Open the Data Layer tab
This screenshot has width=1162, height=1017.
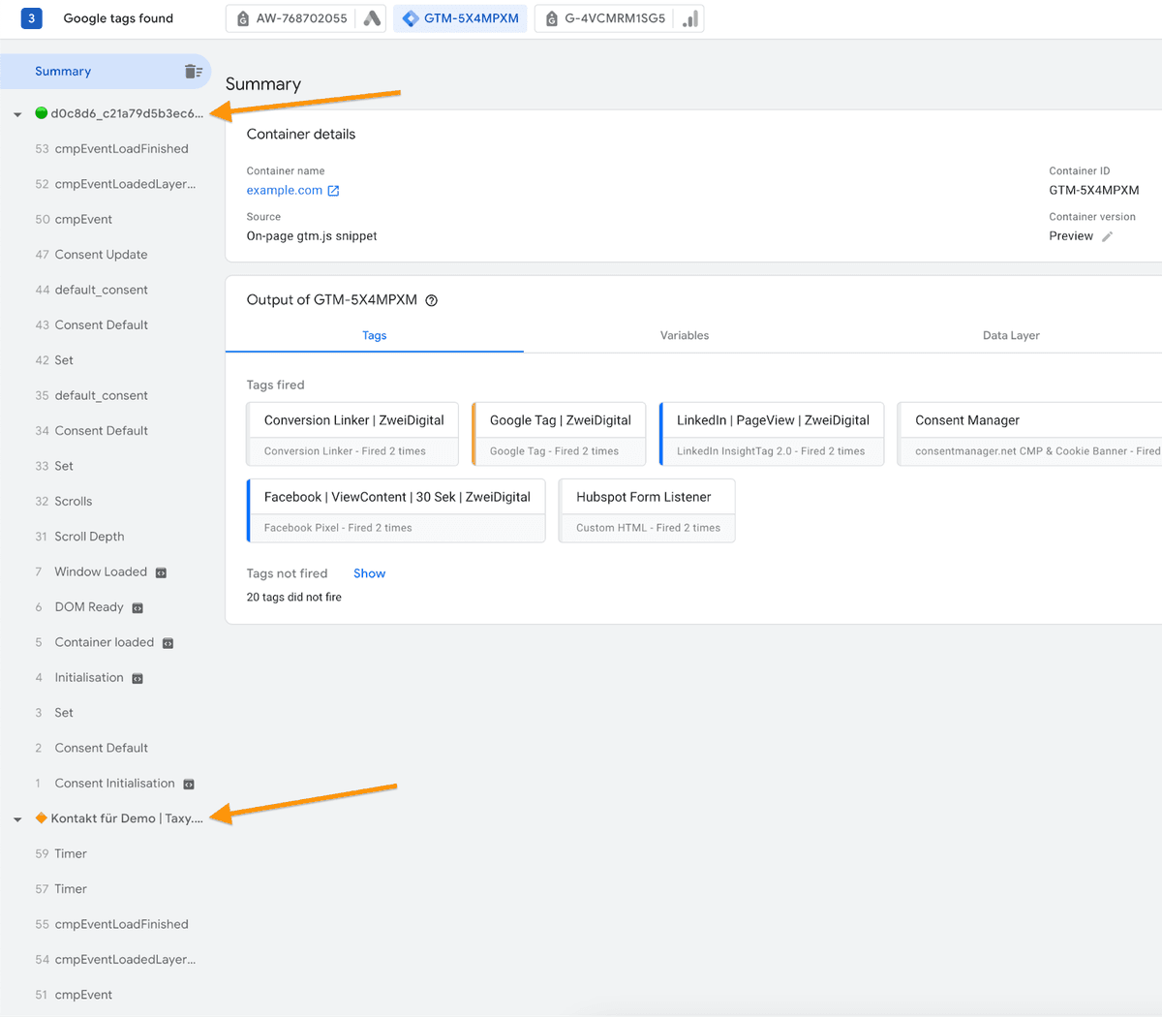tap(1010, 335)
